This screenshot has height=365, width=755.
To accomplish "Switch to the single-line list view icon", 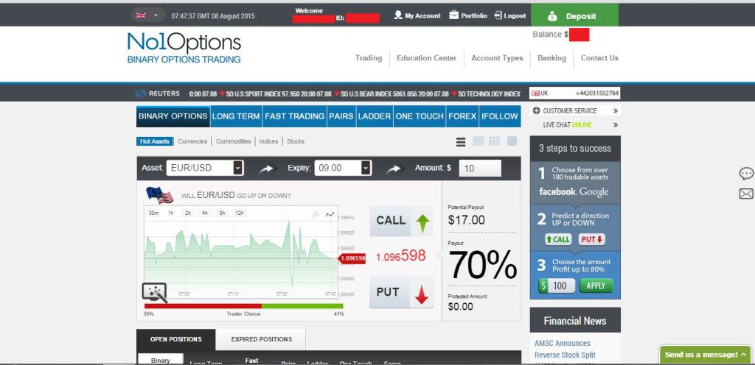I will point(461,142).
